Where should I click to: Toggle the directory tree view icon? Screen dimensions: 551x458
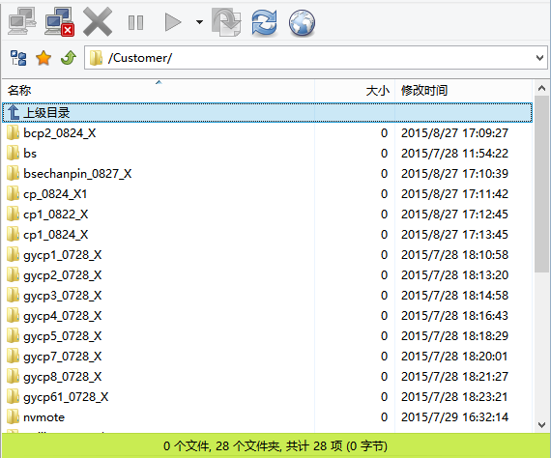pyautogui.click(x=18, y=58)
